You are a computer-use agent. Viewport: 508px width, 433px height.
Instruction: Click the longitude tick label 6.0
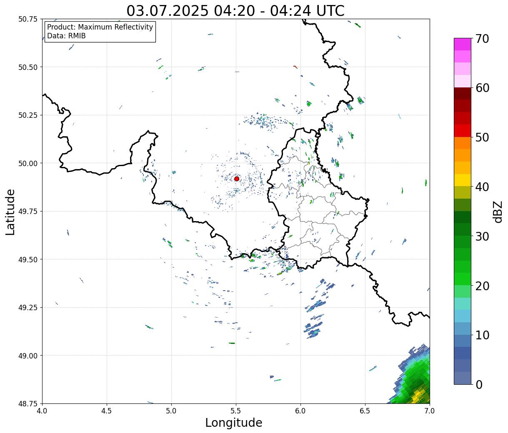pos(300,411)
